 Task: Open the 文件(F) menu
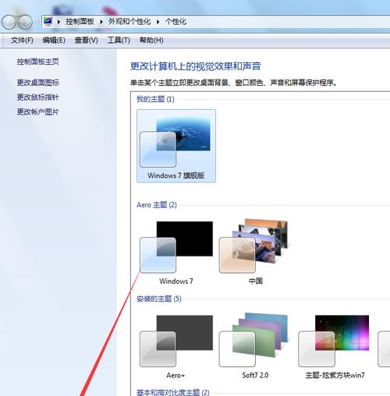point(22,41)
